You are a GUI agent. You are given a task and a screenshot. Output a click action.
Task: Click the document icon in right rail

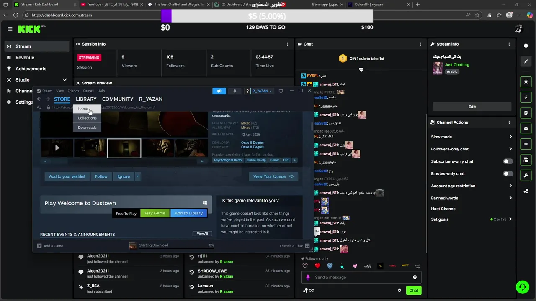[x=526, y=113]
